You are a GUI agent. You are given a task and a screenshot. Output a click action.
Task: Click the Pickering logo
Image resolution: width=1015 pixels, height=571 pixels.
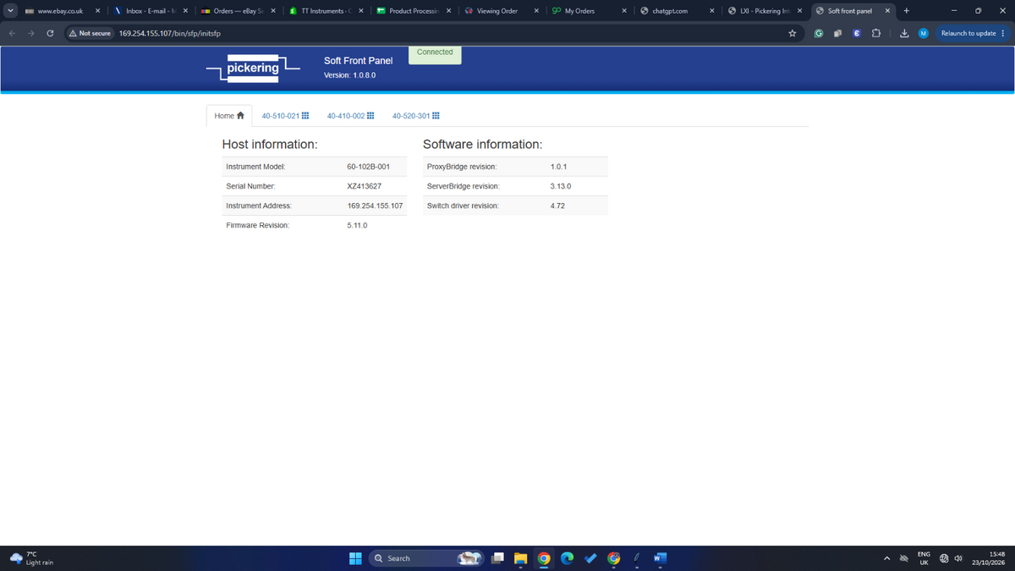click(253, 69)
